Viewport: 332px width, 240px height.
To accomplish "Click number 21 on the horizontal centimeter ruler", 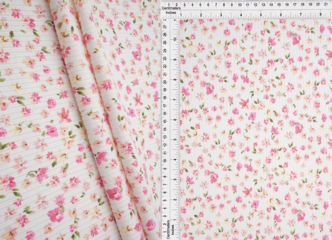I will pos(326,5).
